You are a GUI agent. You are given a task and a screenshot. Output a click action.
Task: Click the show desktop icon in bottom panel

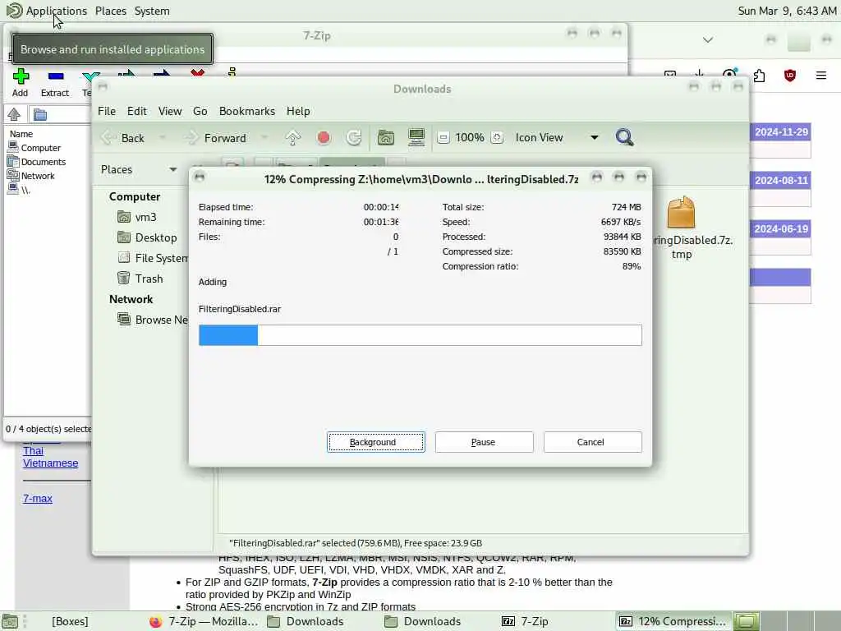(10, 621)
